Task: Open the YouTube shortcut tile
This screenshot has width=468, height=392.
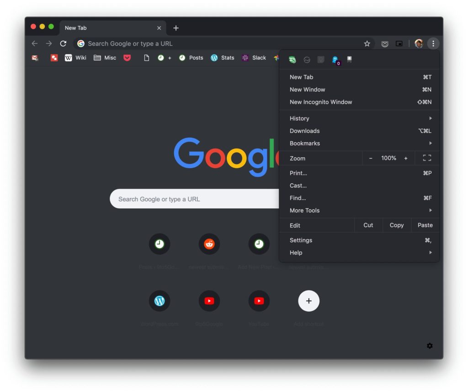Action: point(259,301)
